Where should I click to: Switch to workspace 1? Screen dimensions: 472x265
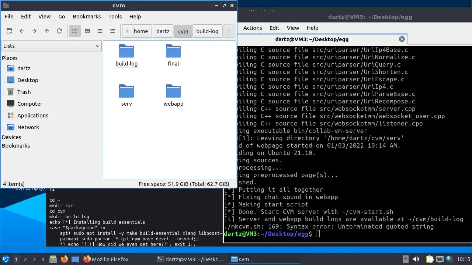click(x=16, y=259)
